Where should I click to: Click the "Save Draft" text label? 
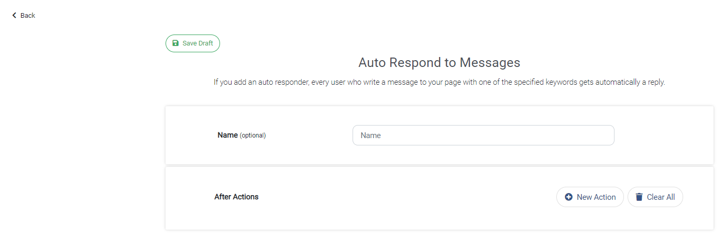coord(198,43)
